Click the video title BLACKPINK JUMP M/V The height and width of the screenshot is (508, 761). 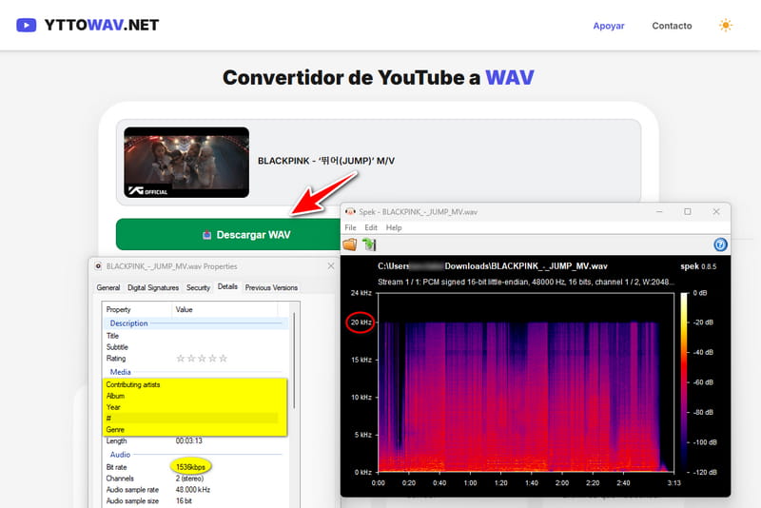tap(326, 161)
